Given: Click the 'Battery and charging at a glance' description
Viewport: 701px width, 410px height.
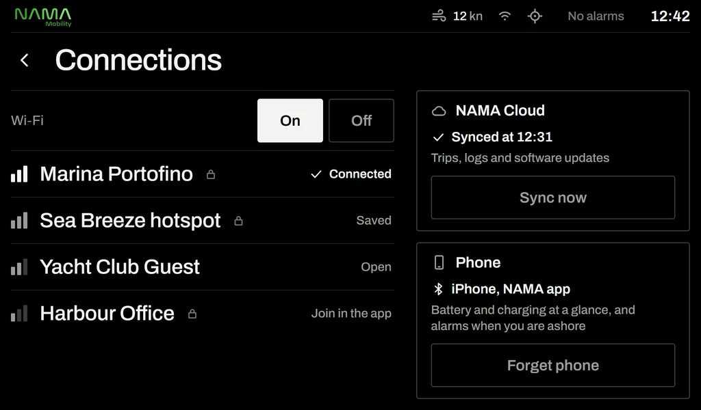Looking at the screenshot, I should pos(533,318).
